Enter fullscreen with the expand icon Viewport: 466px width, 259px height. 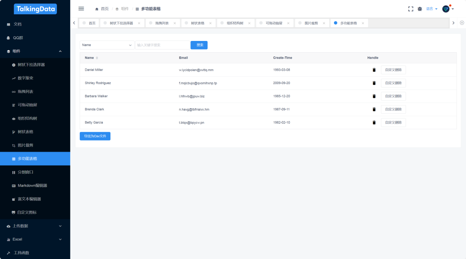tap(411, 9)
